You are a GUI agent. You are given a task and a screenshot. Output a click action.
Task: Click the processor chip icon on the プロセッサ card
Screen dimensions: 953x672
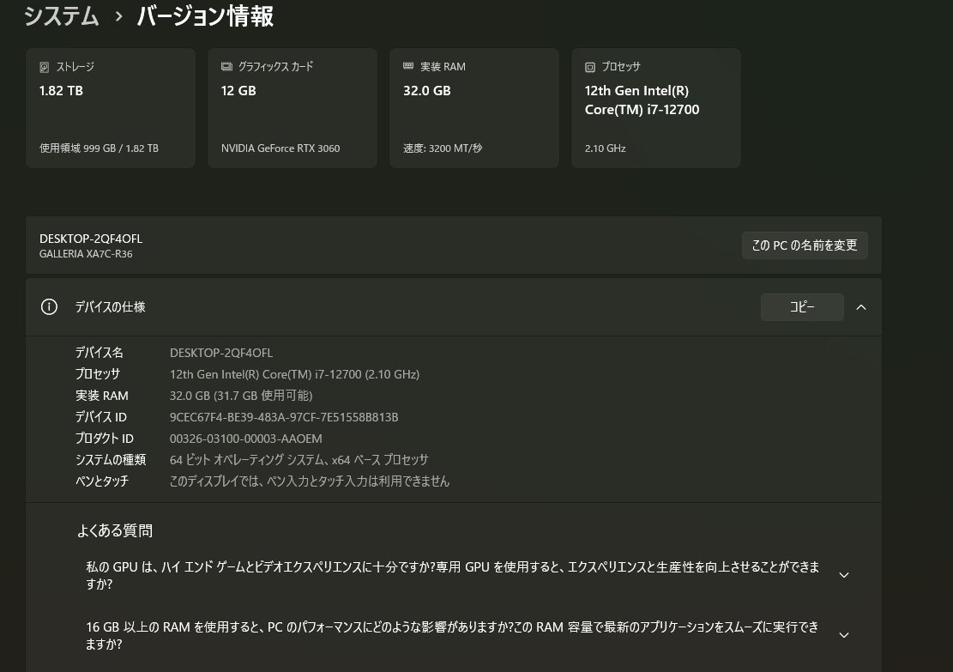tap(589, 66)
